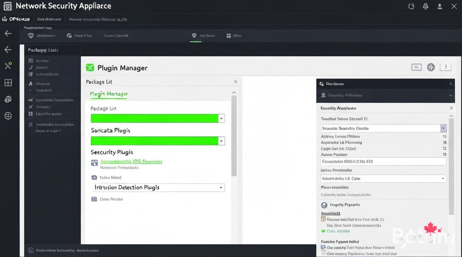Click the status bar icon at bottom left
This screenshot has height=257, width=462.
pyautogui.click(x=31, y=250)
